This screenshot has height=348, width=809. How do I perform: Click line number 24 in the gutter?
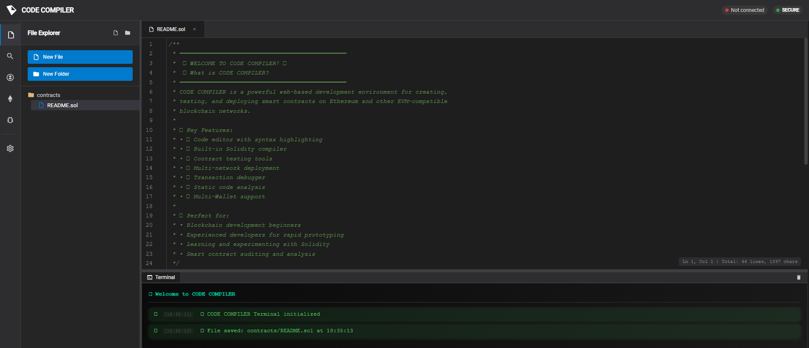pos(149,263)
